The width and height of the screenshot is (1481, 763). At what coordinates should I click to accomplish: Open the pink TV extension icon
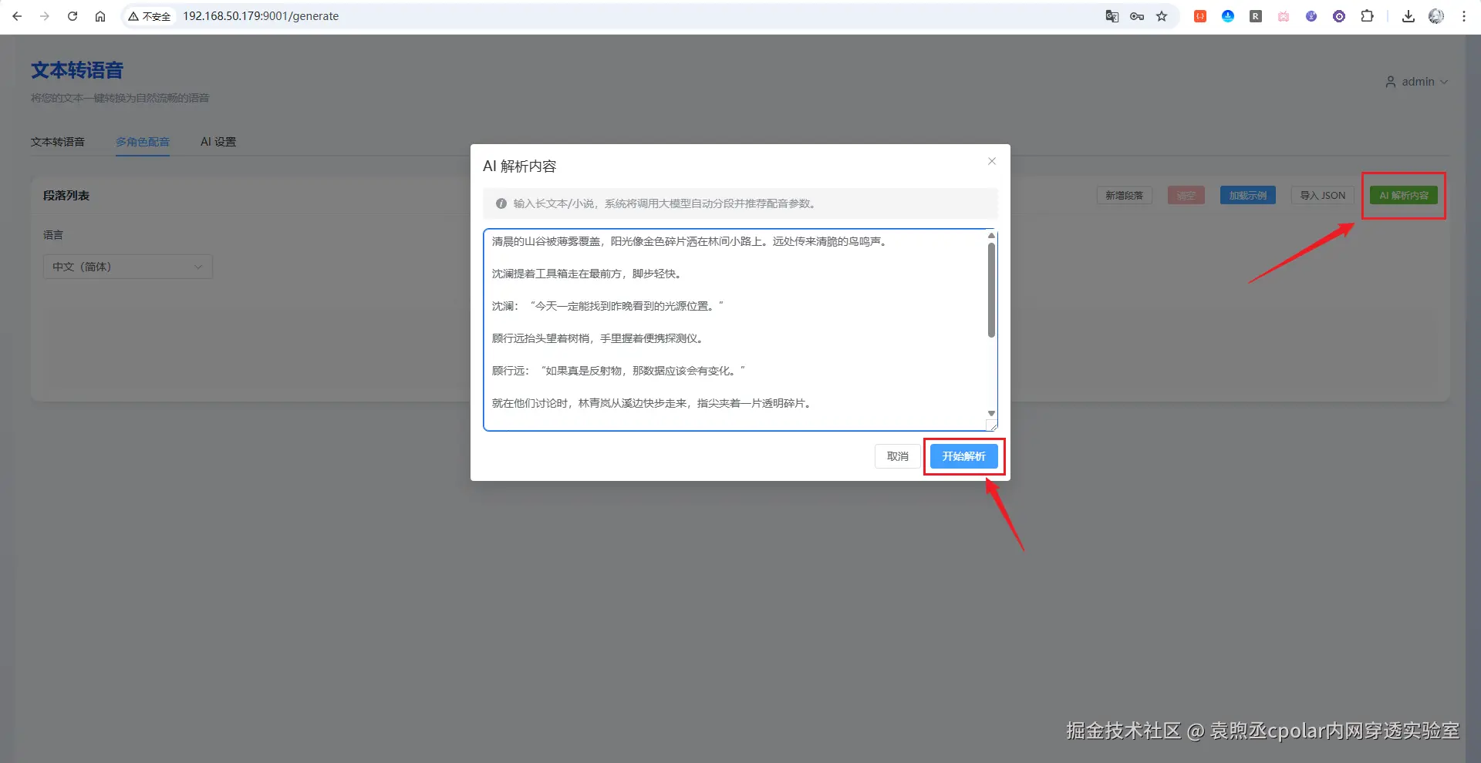click(x=1284, y=16)
